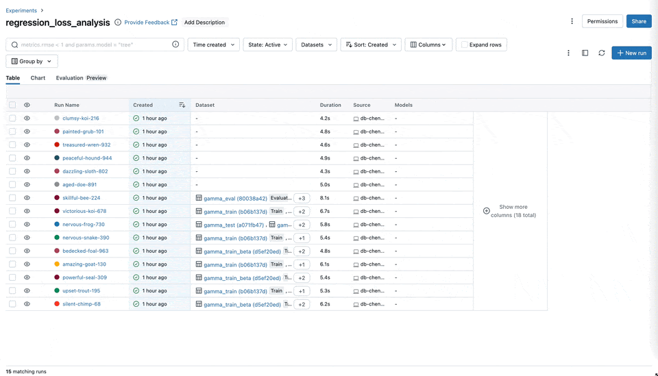Click the New run button
Viewport: 658px width, 376px height.
(x=631, y=53)
